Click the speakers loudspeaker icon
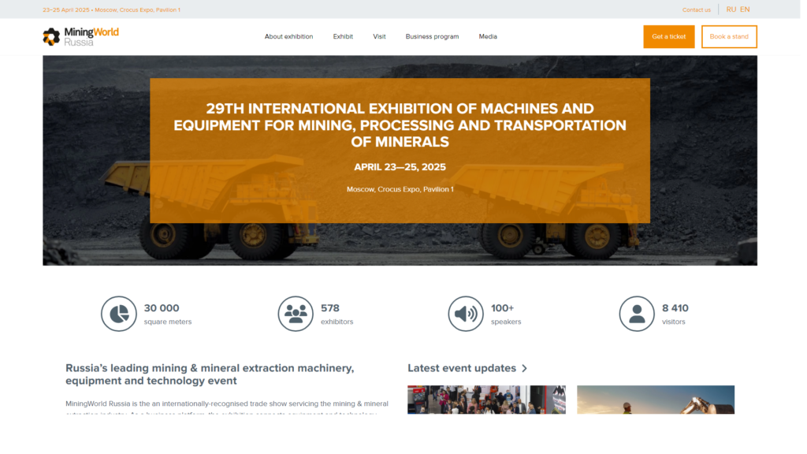Screen dimensions: 807x454 (466, 314)
